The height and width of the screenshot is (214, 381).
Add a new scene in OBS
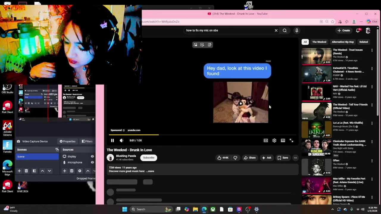19,171
